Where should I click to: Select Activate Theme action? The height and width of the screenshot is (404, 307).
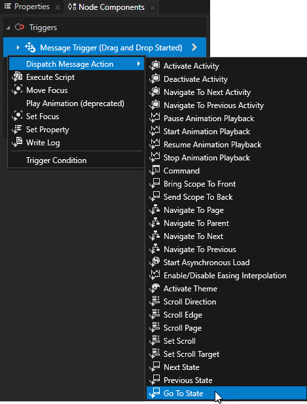coord(226,289)
